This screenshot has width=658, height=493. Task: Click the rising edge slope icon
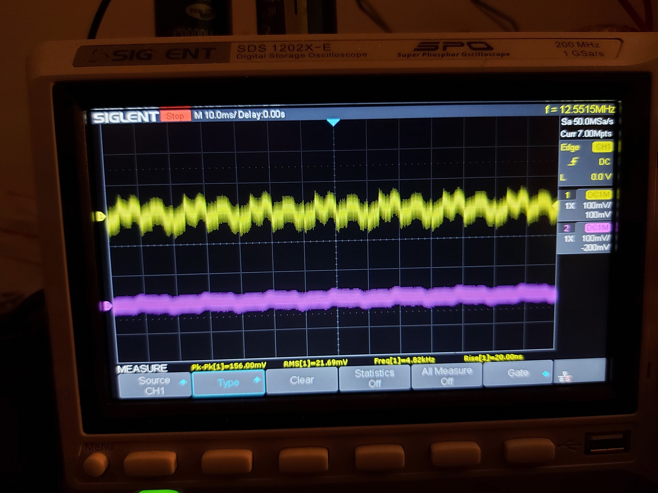[573, 162]
